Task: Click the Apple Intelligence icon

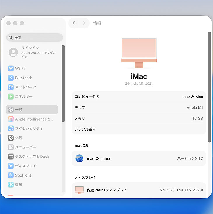Action: tap(11, 119)
